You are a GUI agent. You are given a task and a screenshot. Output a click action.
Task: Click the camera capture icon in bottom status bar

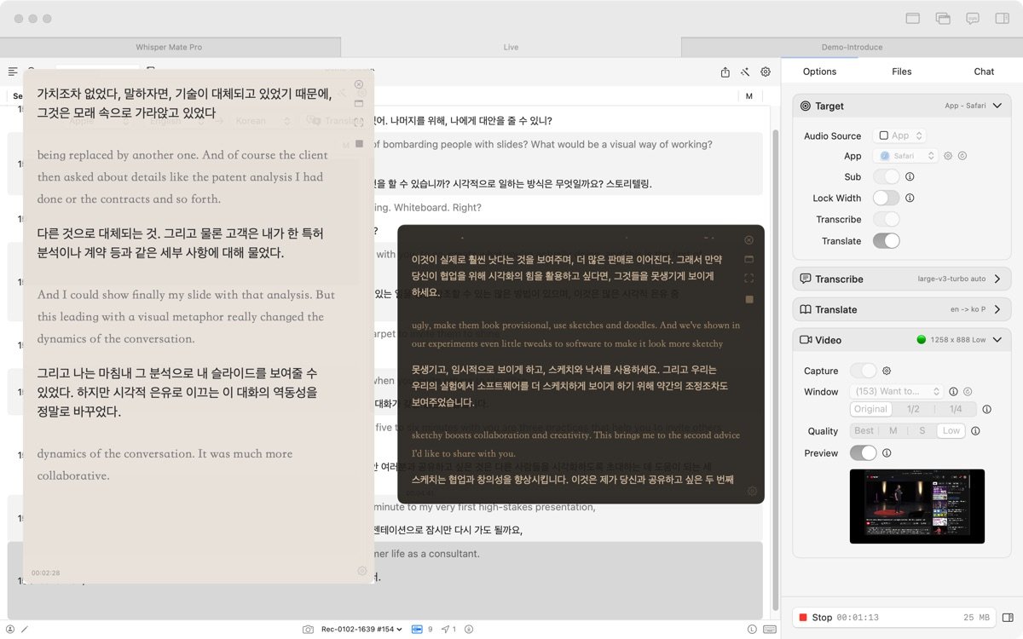(x=307, y=629)
